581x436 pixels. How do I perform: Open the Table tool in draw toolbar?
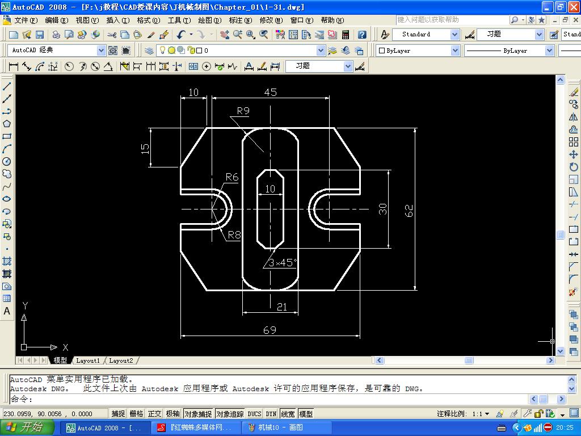click(7, 299)
